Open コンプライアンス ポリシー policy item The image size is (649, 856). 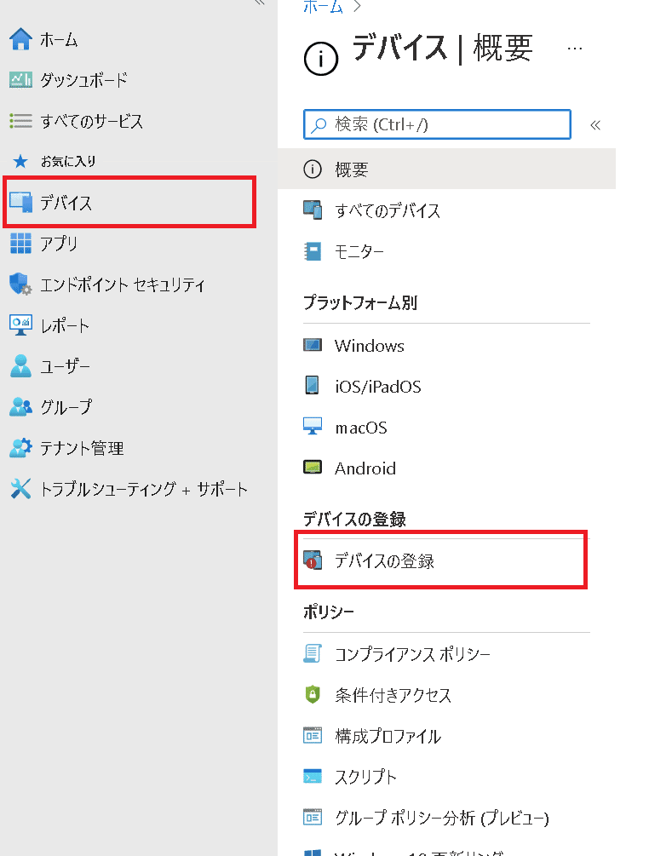tap(412, 654)
